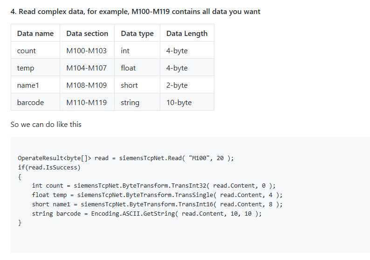Image resolution: width=370 pixels, height=260 pixels.
Task: Select the 'M100-M103' cell
Action: click(87, 50)
